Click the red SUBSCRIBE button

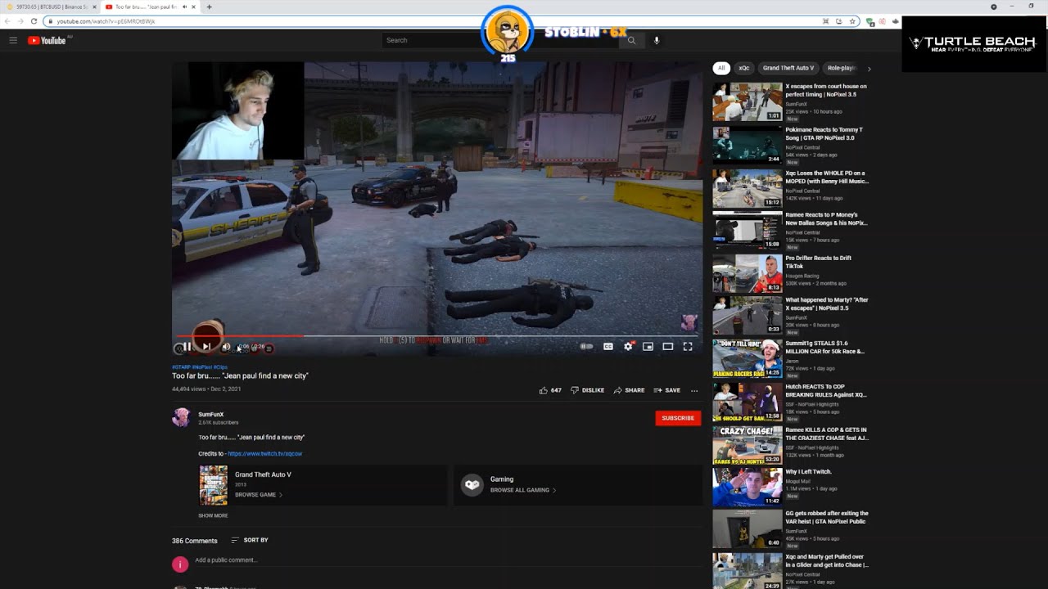[x=678, y=418]
